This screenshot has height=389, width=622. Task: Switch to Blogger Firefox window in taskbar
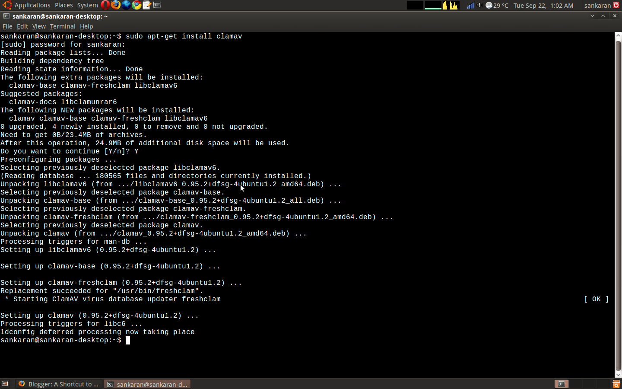(59, 384)
